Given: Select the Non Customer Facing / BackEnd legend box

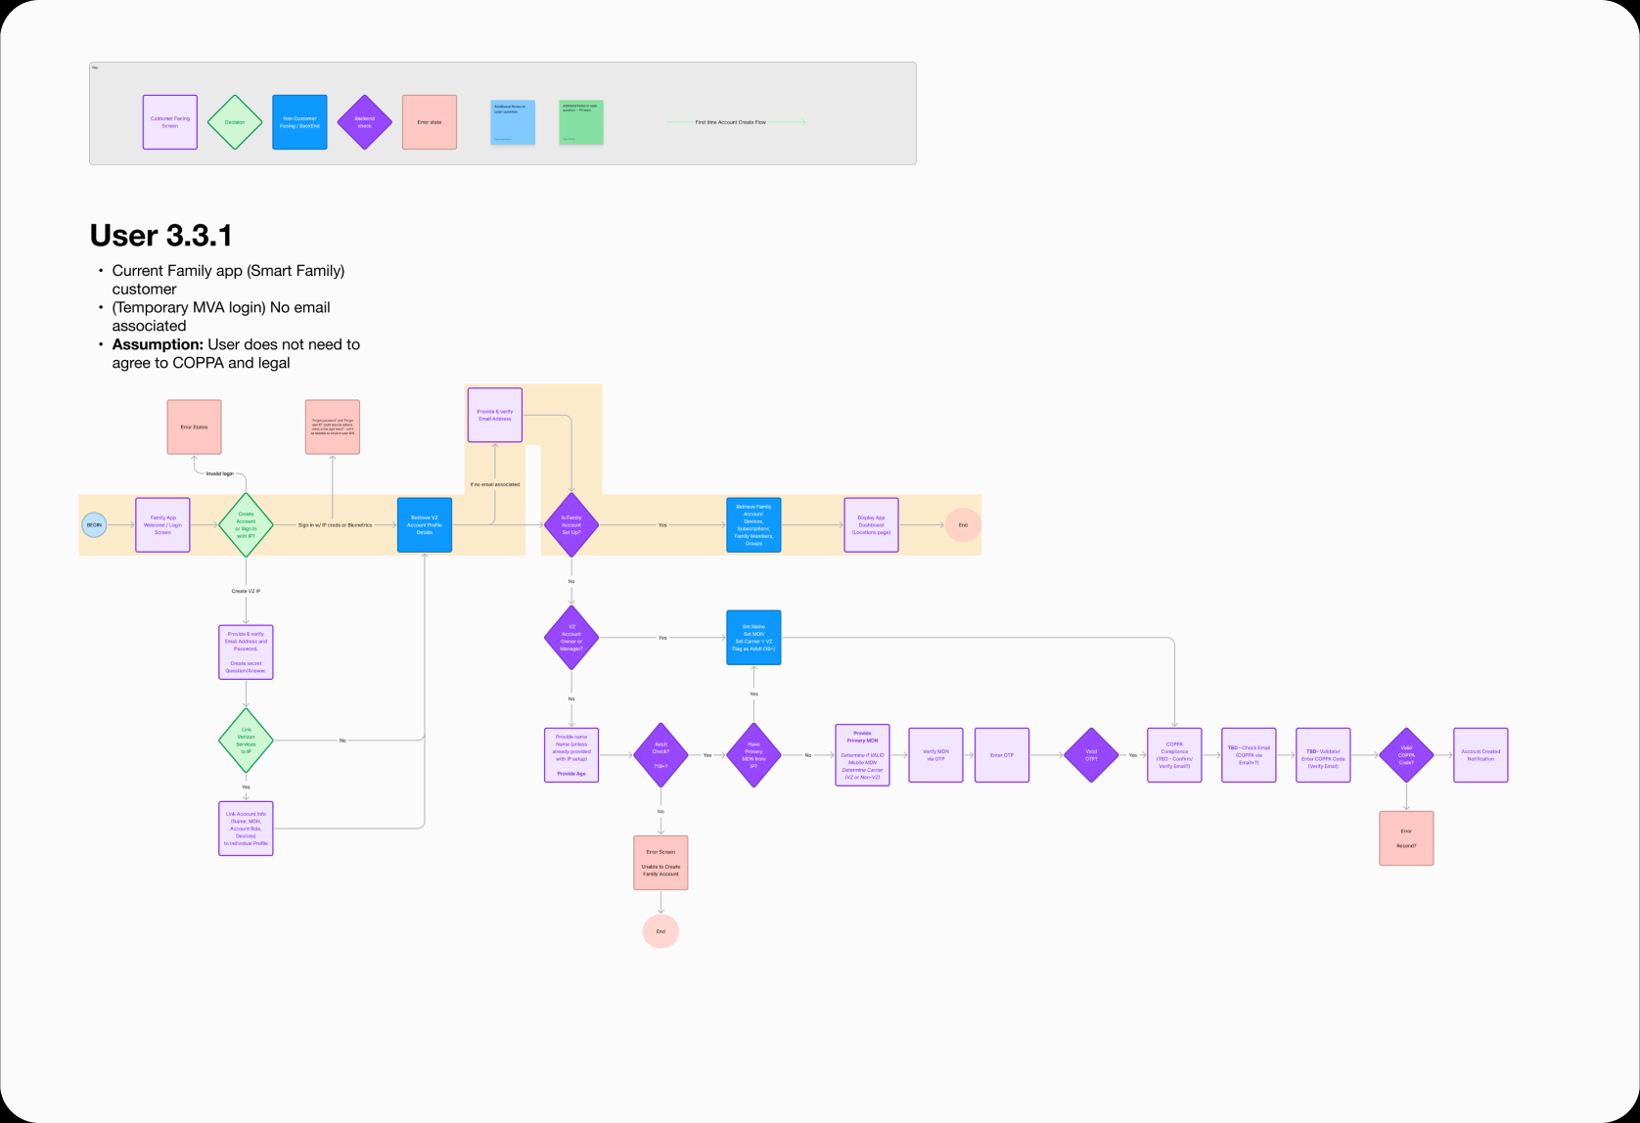Looking at the screenshot, I should 299,122.
